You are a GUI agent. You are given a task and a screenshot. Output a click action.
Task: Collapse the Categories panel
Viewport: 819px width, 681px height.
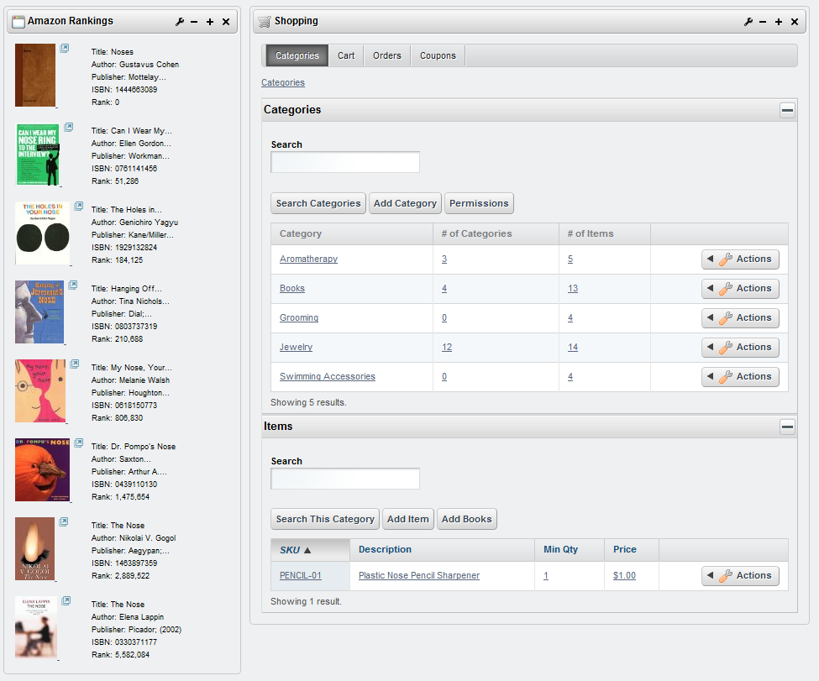pos(787,110)
